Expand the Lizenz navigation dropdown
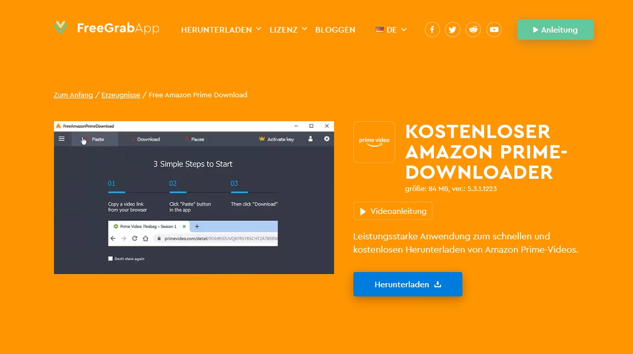Screen dimensions: 633x354 pyautogui.click(x=288, y=30)
